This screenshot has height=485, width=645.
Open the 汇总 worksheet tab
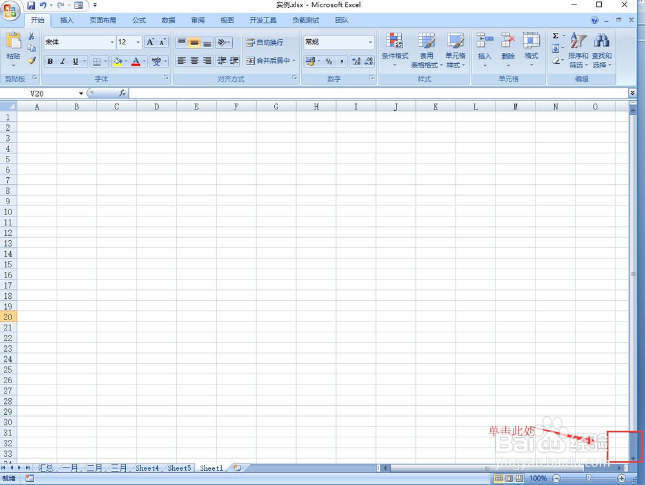[x=46, y=468]
